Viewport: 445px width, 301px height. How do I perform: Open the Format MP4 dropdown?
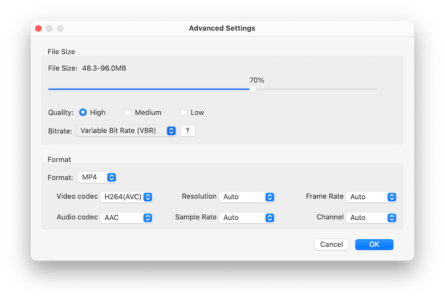(x=97, y=177)
